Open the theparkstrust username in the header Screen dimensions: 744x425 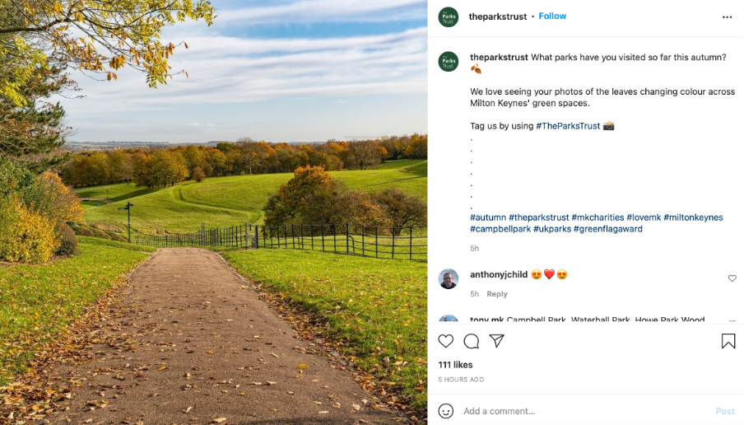coord(498,16)
